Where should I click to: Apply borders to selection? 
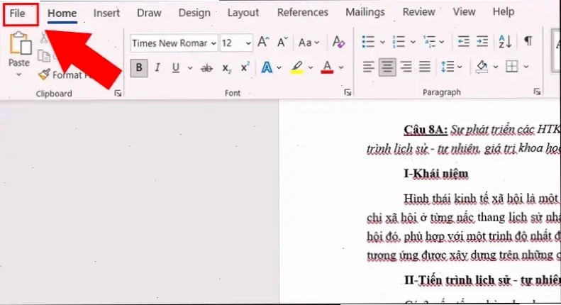[511, 67]
